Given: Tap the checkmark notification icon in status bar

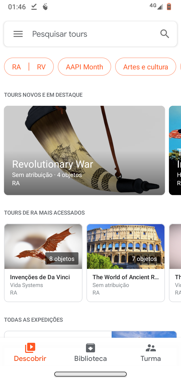Looking at the screenshot, I should coord(34,7).
